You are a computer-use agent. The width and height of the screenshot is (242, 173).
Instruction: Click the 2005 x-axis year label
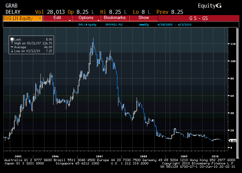pyautogui.click(x=18, y=156)
